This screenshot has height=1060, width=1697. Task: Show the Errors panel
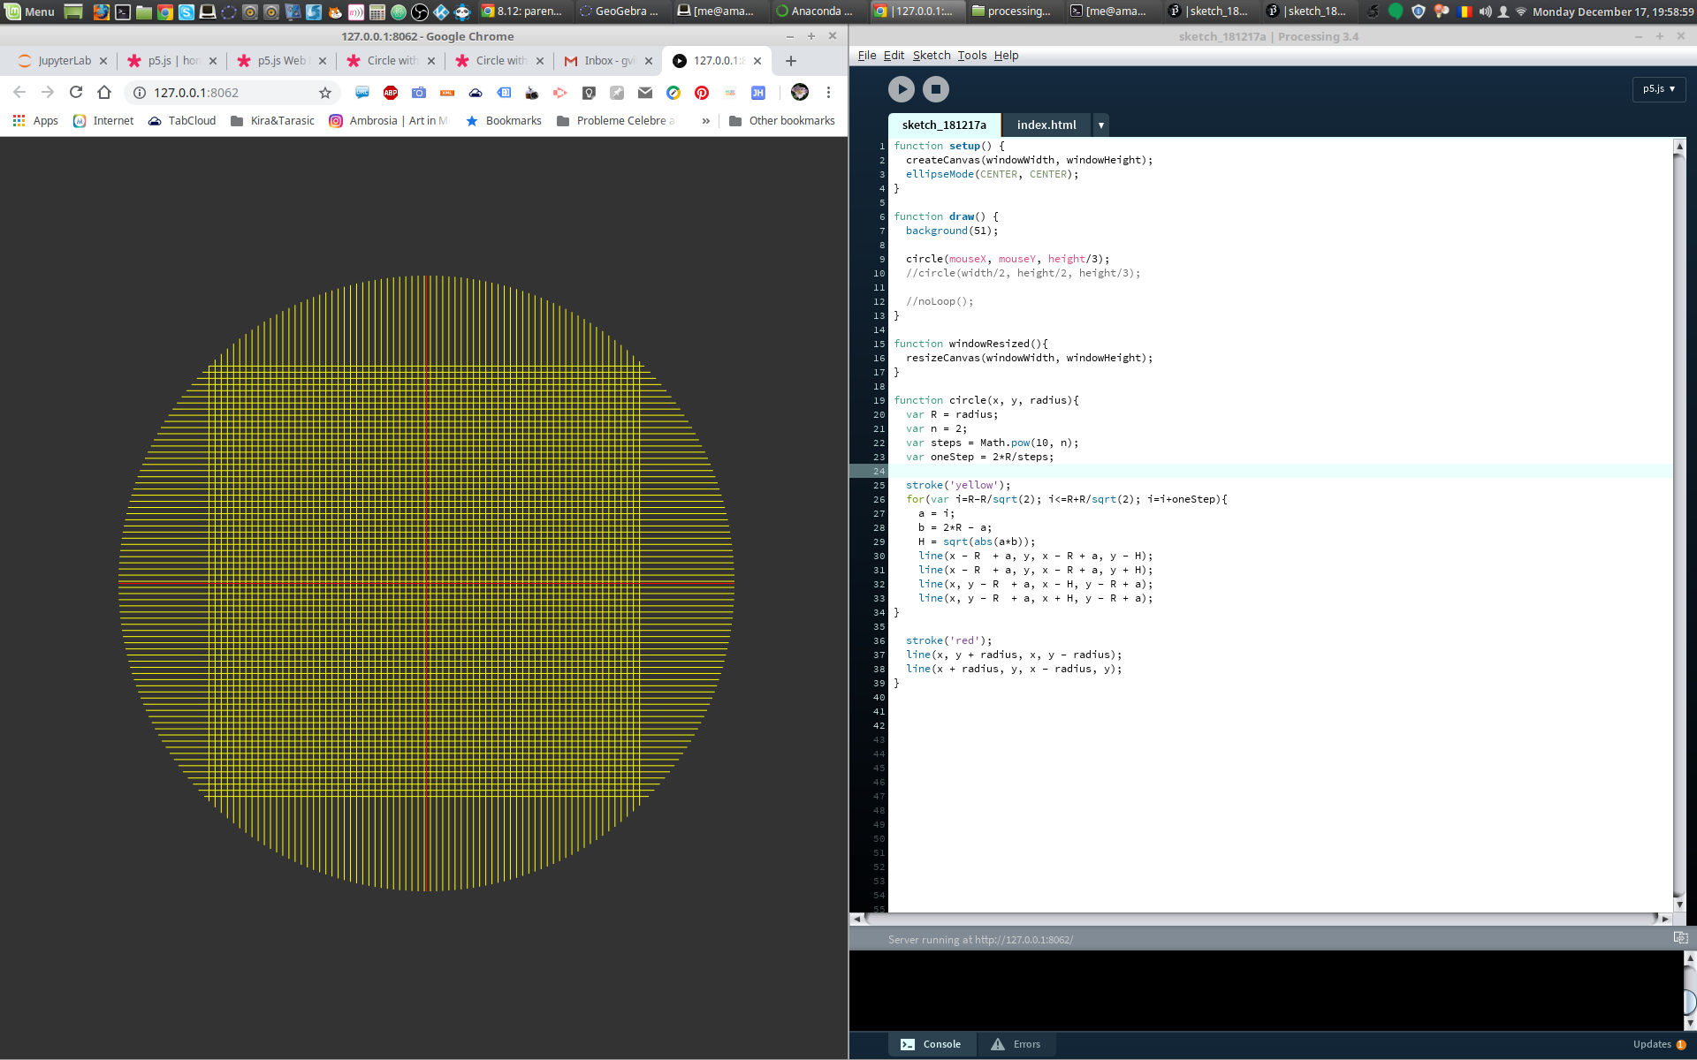pyautogui.click(x=1016, y=1044)
